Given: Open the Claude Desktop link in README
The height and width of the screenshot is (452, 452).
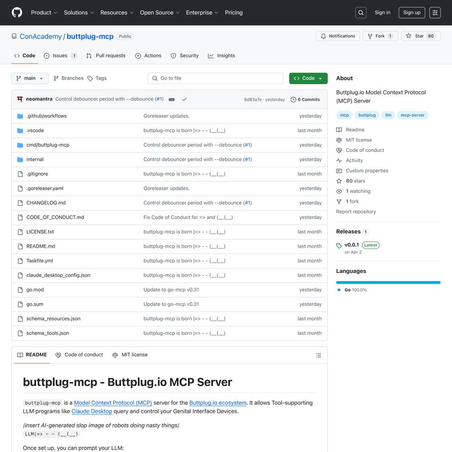Looking at the screenshot, I should [92, 411].
